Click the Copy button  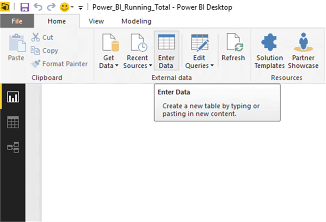point(44,51)
